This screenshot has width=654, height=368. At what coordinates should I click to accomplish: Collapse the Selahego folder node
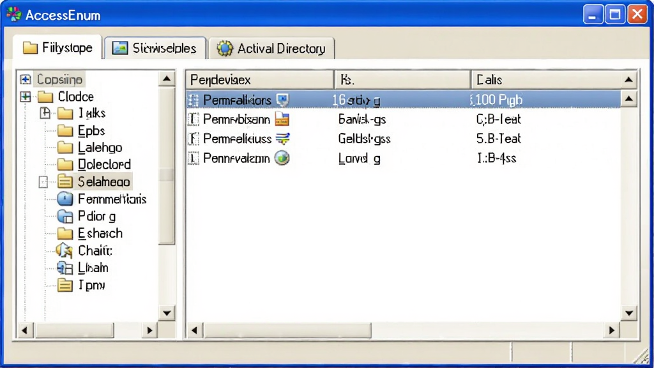click(x=43, y=182)
